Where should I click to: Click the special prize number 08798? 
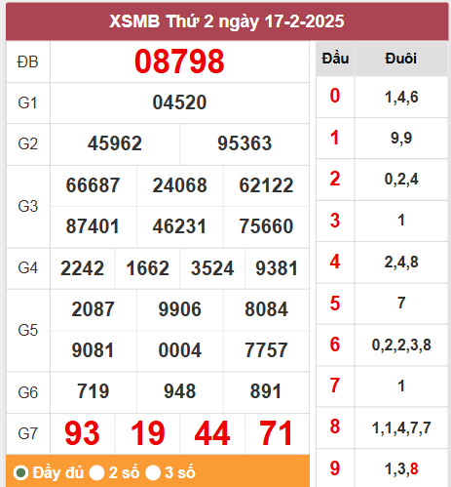point(179,61)
